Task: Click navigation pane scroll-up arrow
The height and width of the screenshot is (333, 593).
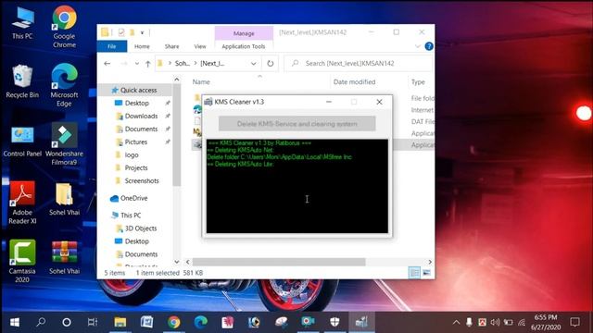Action: tap(177, 80)
